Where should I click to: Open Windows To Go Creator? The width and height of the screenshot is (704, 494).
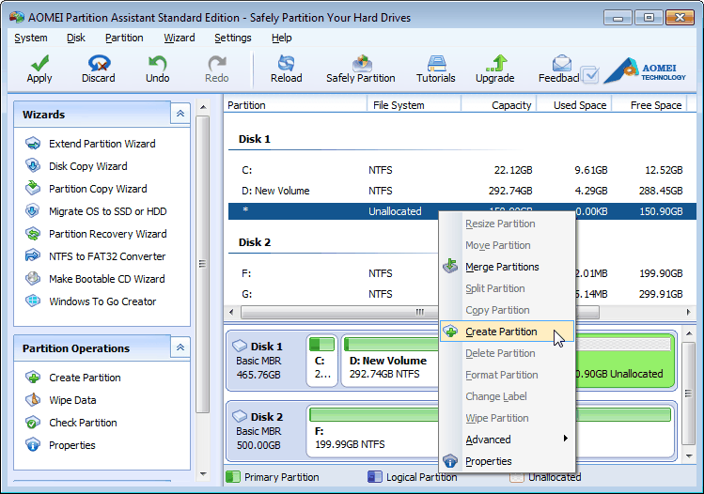[x=102, y=301]
